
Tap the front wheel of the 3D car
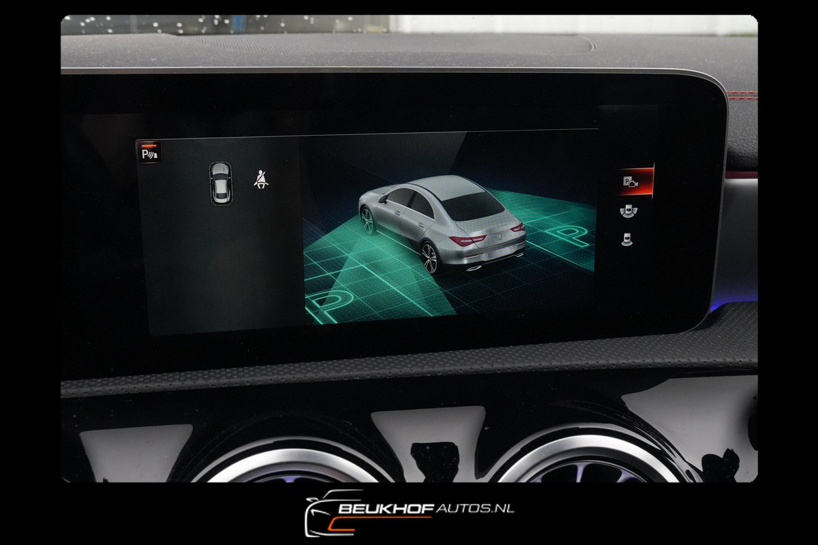pyautogui.click(x=367, y=221)
